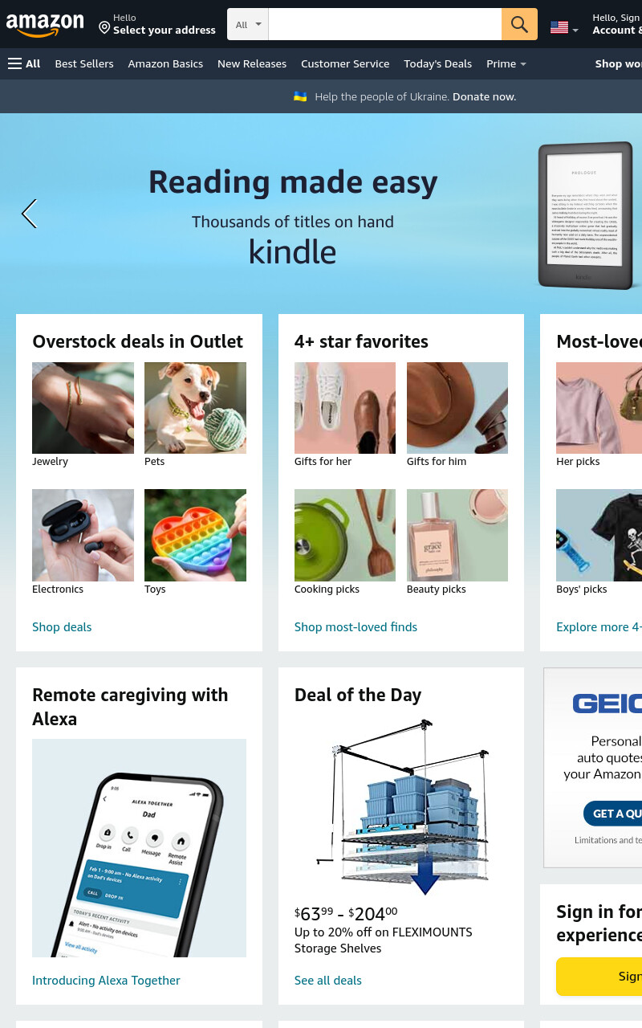Click the Ukraine flag icon
The height and width of the screenshot is (1028, 642).
coord(300,96)
